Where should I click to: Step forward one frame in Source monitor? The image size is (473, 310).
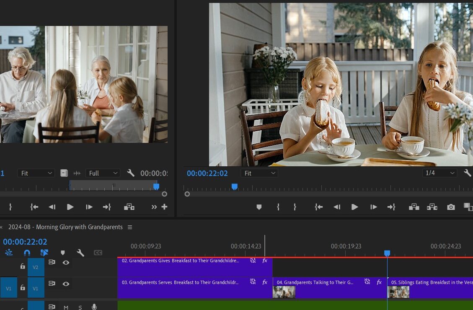tap(89, 207)
